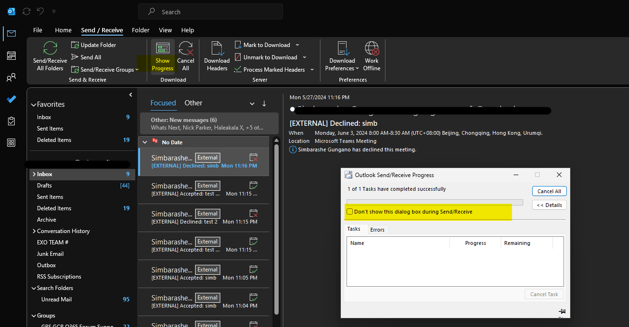The height and width of the screenshot is (327, 629).
Task: Click the Name column header in the dialog
Action: pos(398,243)
